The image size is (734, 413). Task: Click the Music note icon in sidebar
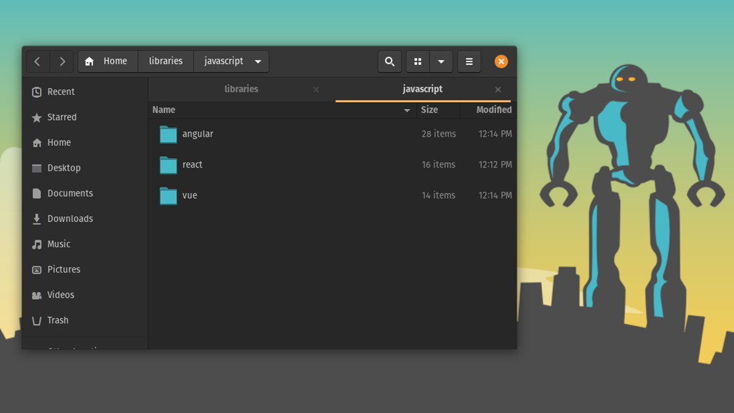pos(37,244)
